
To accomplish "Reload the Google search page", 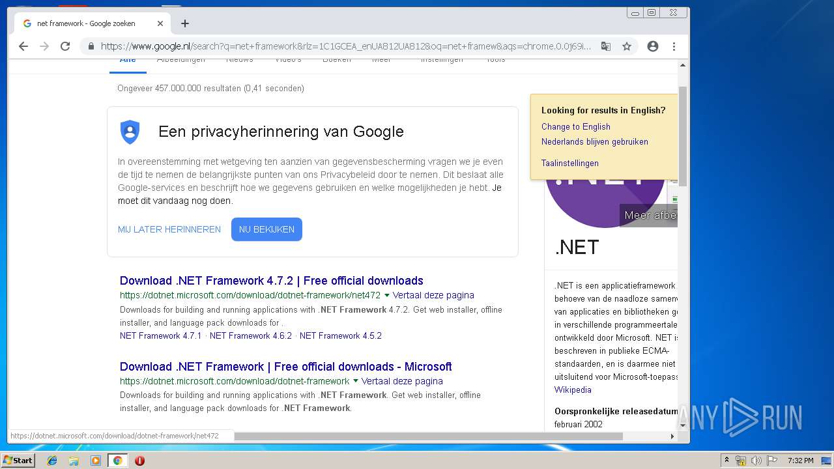I will (65, 46).
